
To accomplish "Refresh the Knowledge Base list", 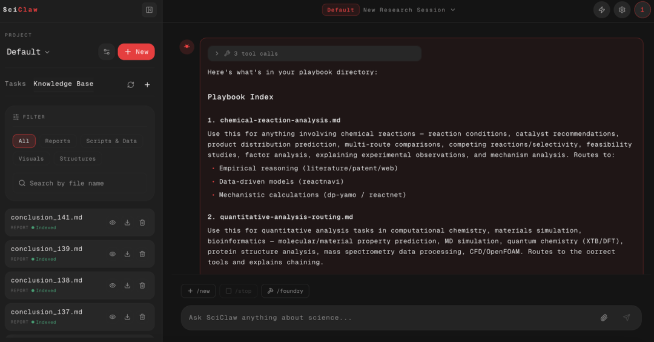I will click(131, 85).
